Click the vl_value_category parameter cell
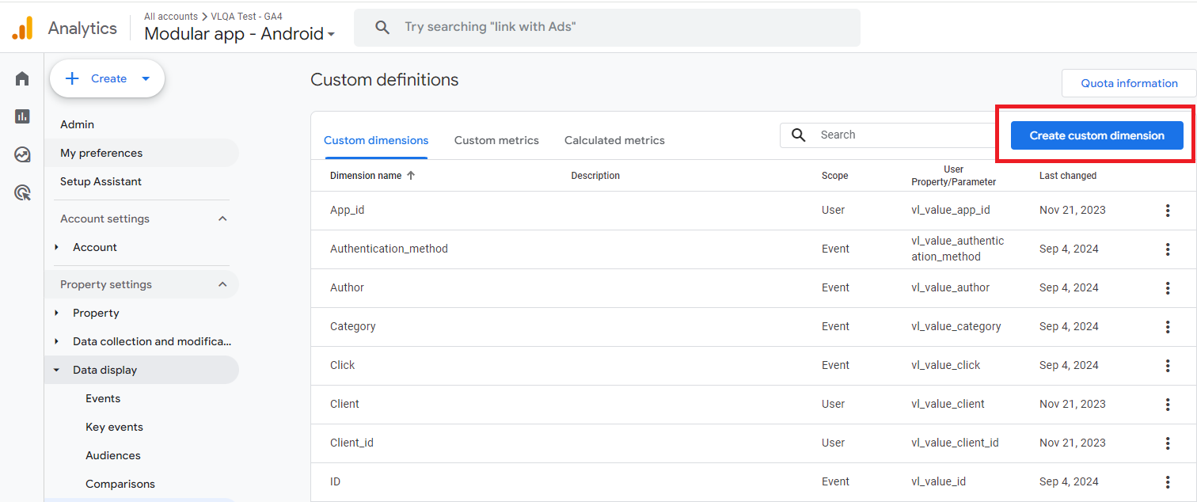 (x=956, y=326)
